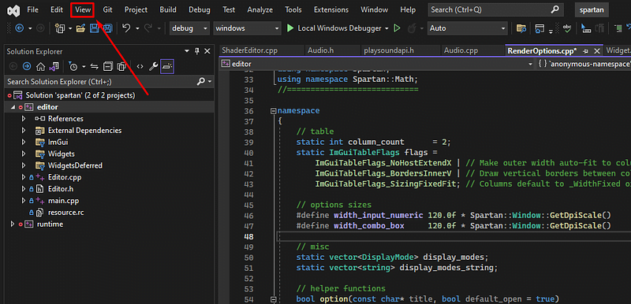Click the spell checker abc icon
Image resolution: width=631 pixels, height=304 pixels.
pyautogui.click(x=567, y=28)
